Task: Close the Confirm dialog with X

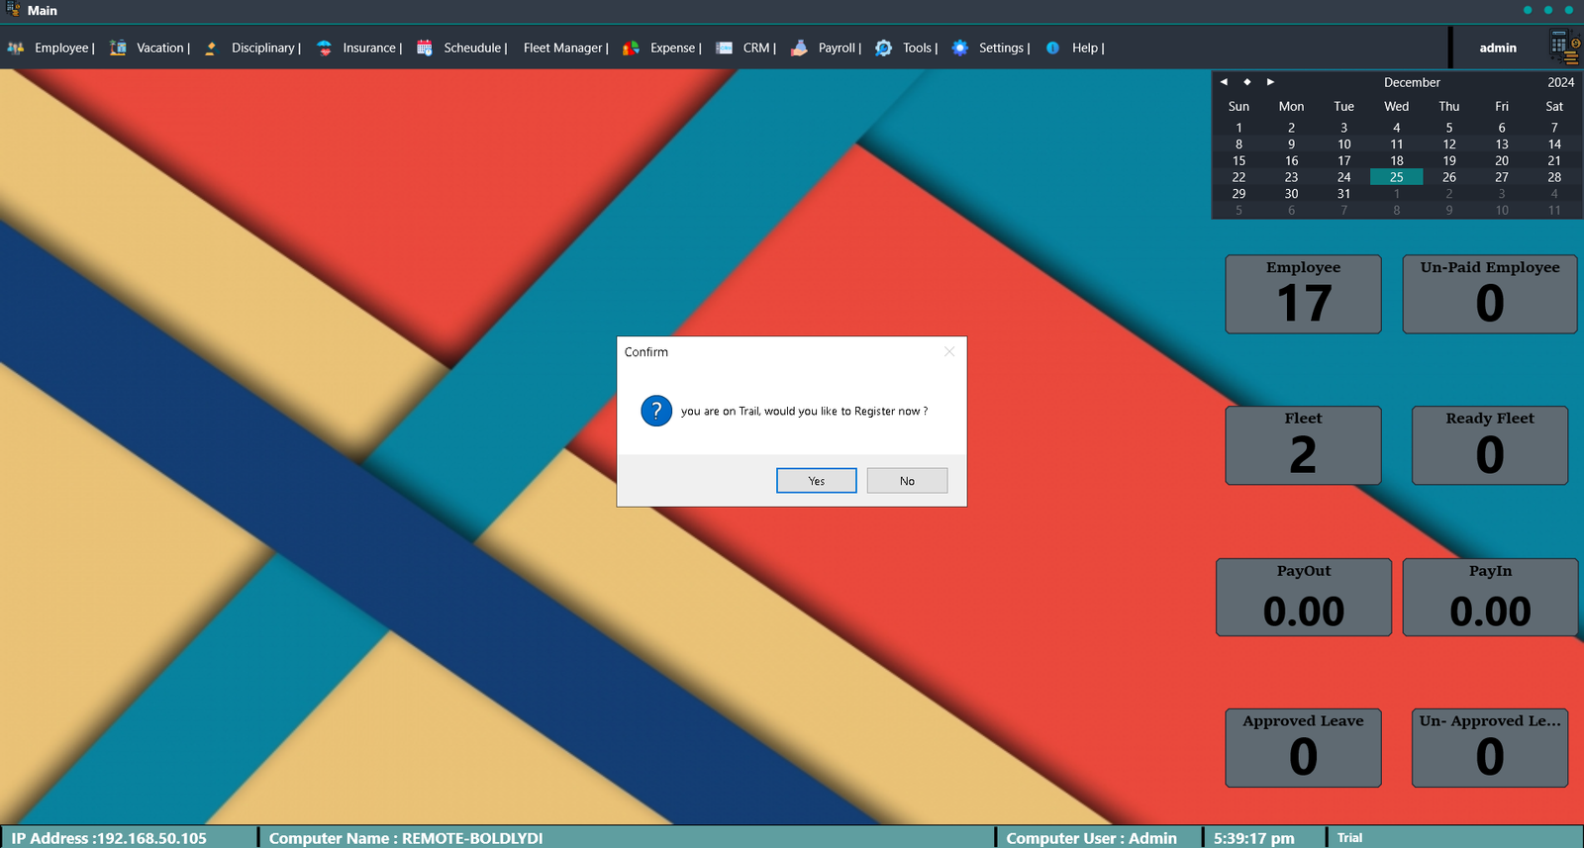Action: [x=949, y=351]
